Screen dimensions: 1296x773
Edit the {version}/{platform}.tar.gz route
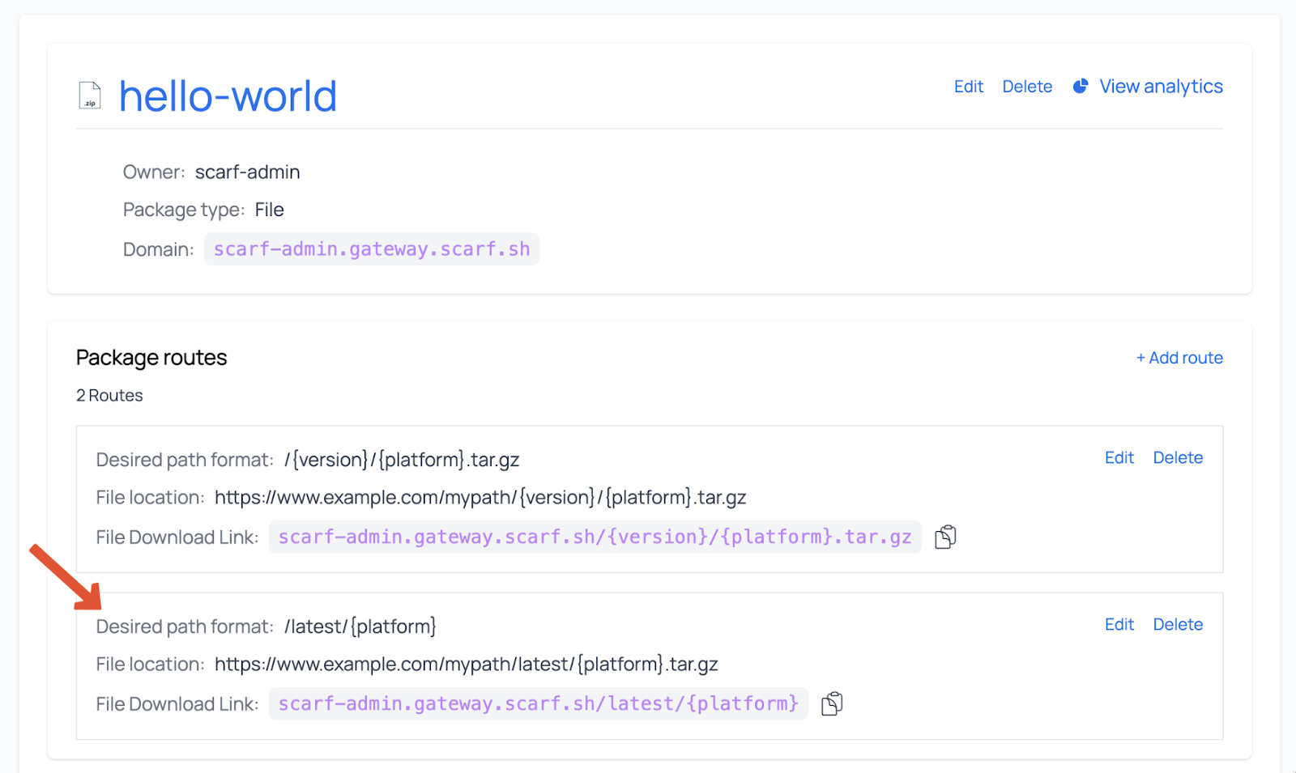point(1119,458)
